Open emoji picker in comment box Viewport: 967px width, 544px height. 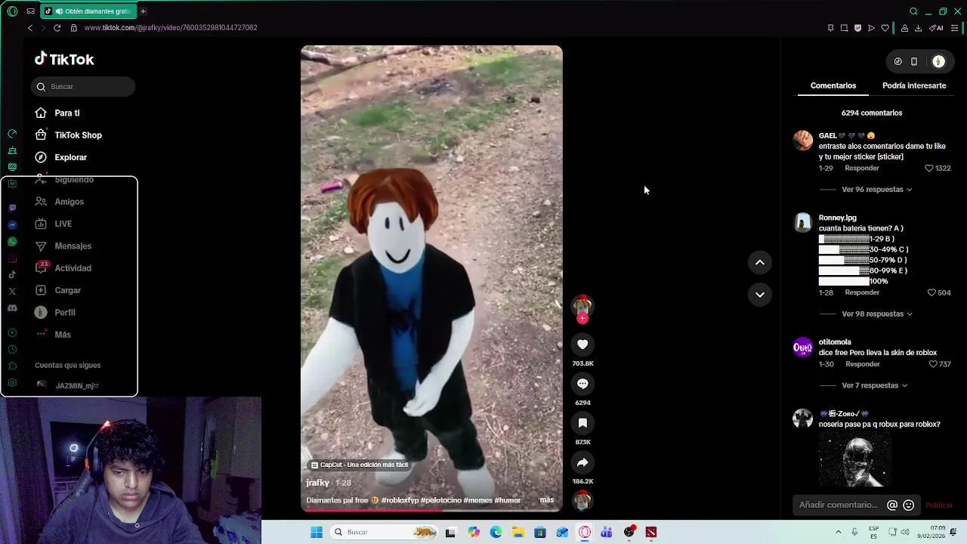click(x=909, y=505)
